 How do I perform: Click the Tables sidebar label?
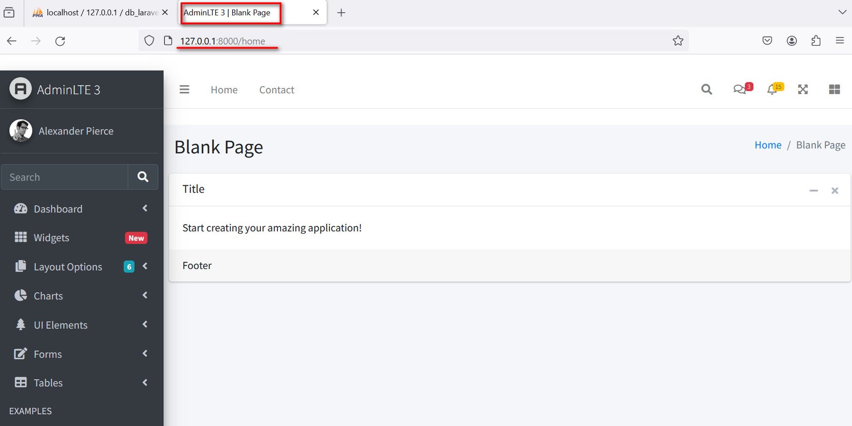click(x=48, y=383)
